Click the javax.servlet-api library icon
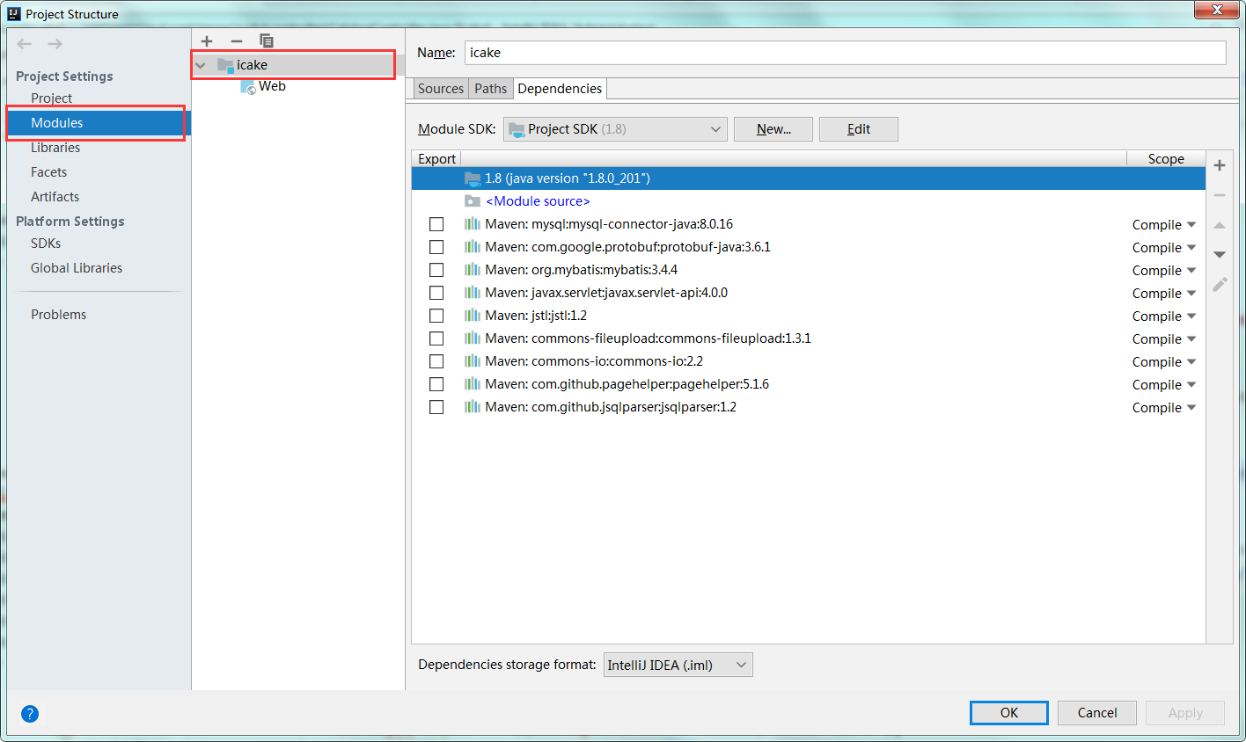The image size is (1246, 742). pos(473,293)
